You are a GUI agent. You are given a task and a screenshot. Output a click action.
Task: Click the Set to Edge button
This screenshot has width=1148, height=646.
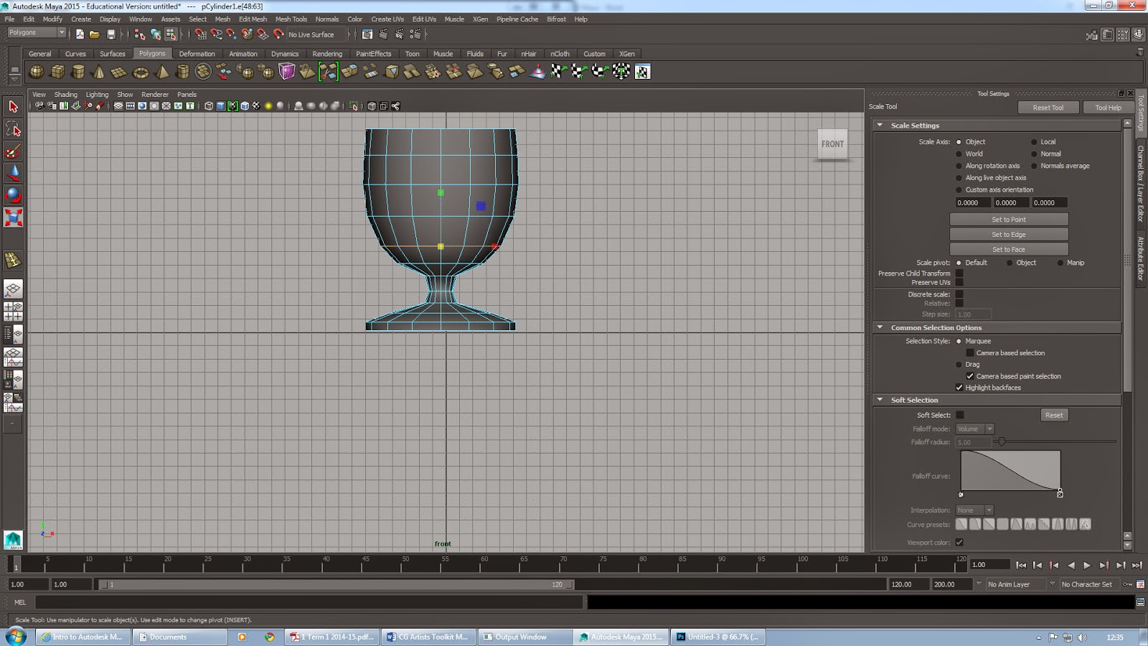tap(1008, 235)
